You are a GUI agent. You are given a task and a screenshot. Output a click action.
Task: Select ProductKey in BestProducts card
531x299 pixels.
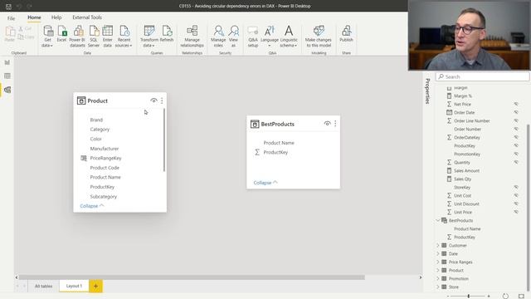point(275,152)
